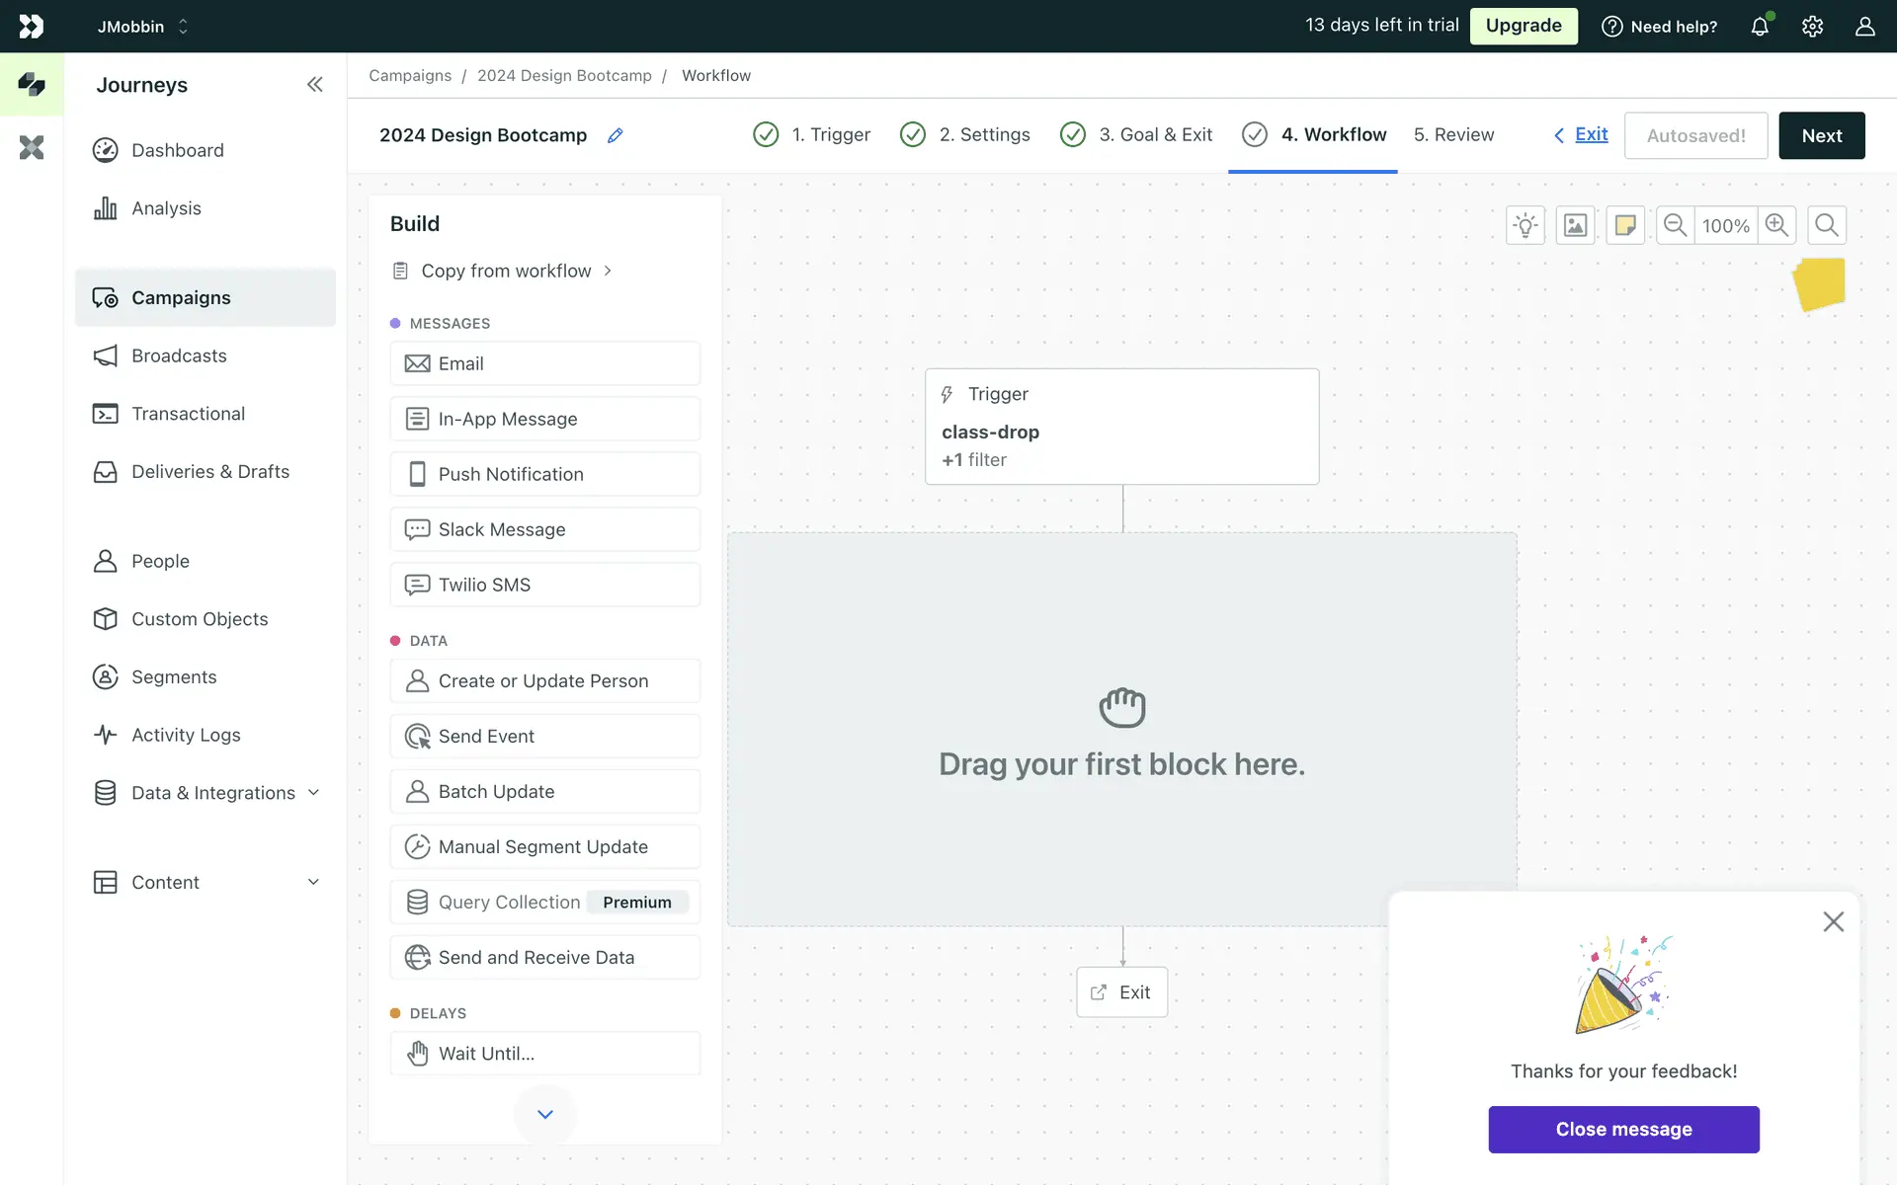Zoom out the workflow canvas
This screenshot has width=1897, height=1185.
tap(1675, 225)
